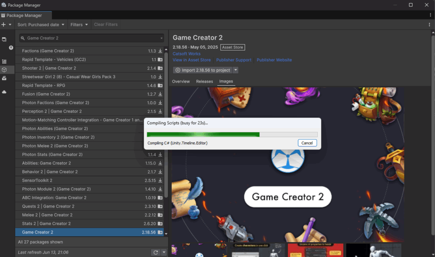Click the Game Creator 2 search field

pos(92,38)
